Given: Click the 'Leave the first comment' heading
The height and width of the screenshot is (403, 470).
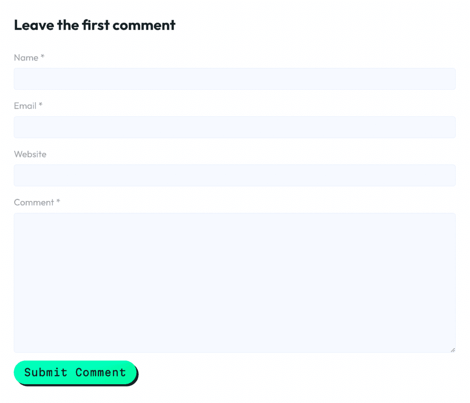Looking at the screenshot, I should (x=95, y=25).
